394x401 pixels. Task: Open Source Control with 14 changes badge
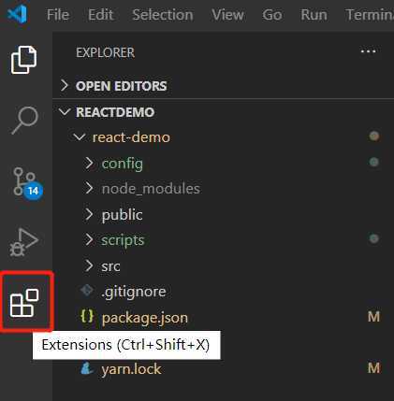tap(27, 182)
